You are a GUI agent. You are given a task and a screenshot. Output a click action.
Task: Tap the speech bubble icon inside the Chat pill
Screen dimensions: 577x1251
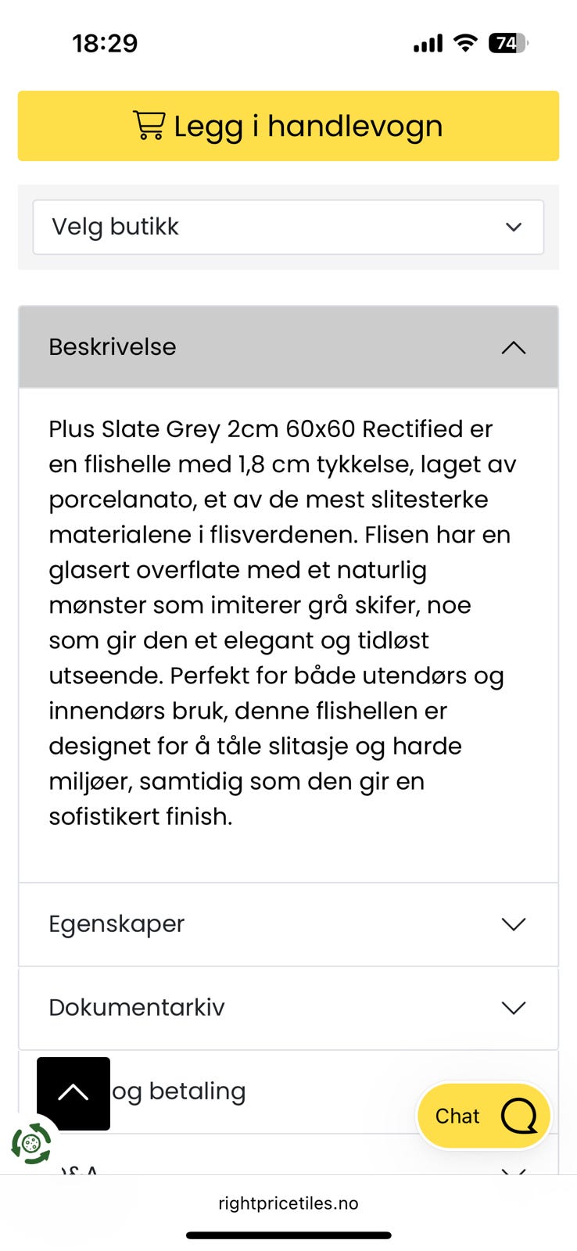pyautogui.click(x=517, y=1117)
